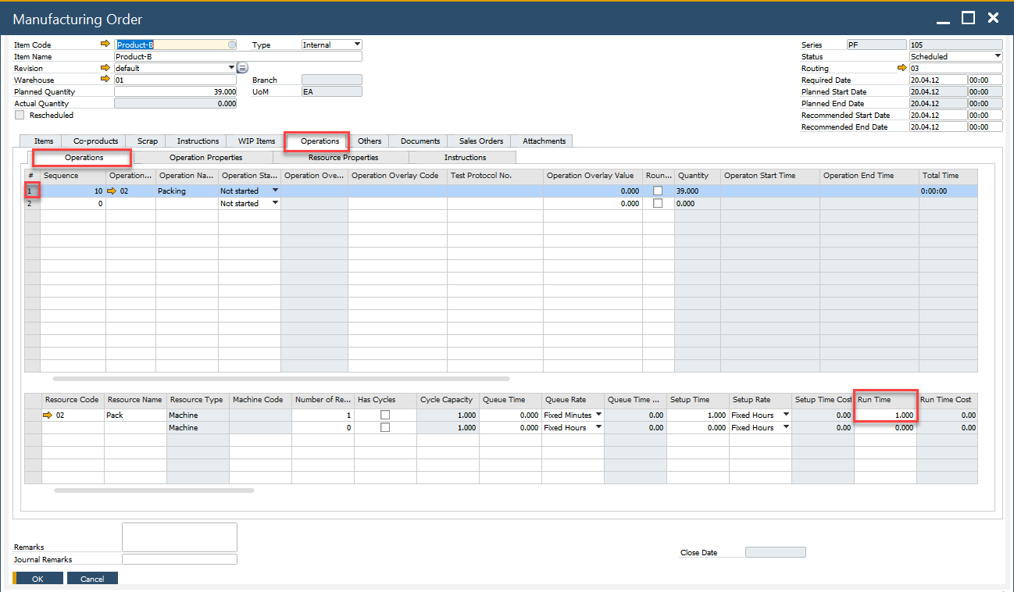Click link arrow for resource code 02
The height and width of the screenshot is (592, 1014).
pos(49,415)
